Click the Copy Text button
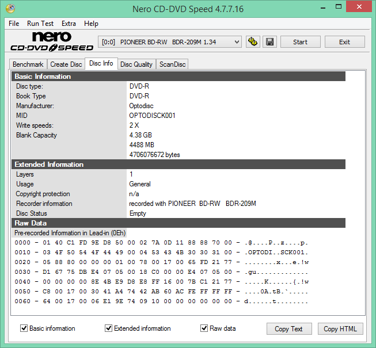The image size is (376, 348). 289,329
